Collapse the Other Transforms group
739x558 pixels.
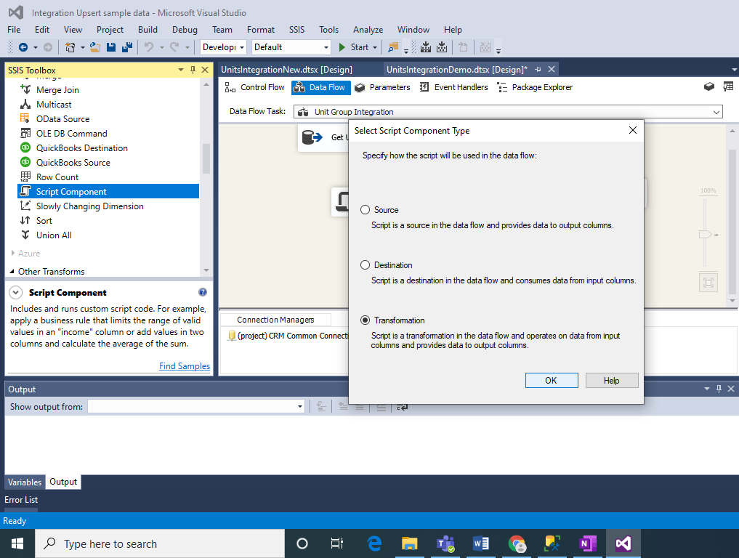click(x=12, y=272)
